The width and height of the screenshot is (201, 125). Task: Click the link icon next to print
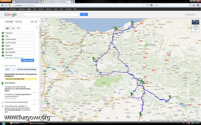[x=36, y=22]
